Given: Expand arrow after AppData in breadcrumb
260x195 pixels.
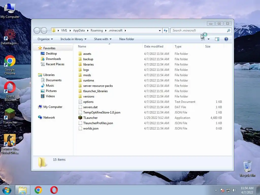Looking at the screenshot, I should click(x=88, y=30).
